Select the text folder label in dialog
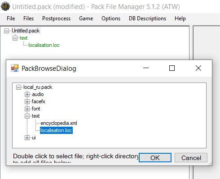220x179 pixels. click(x=36, y=116)
